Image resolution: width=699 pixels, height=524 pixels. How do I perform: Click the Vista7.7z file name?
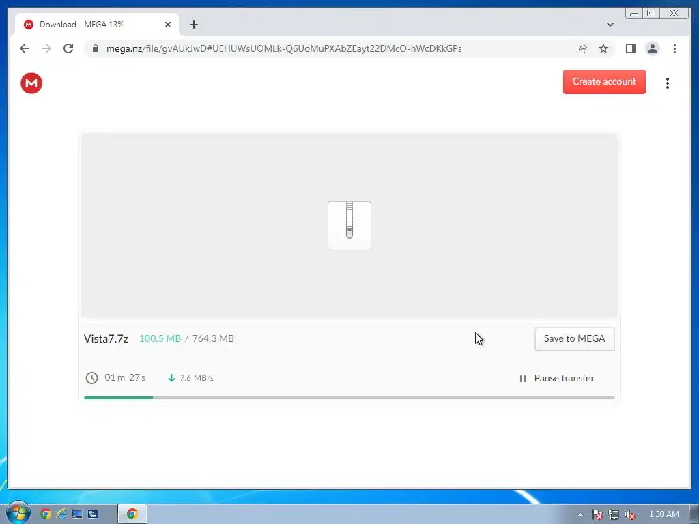(106, 338)
